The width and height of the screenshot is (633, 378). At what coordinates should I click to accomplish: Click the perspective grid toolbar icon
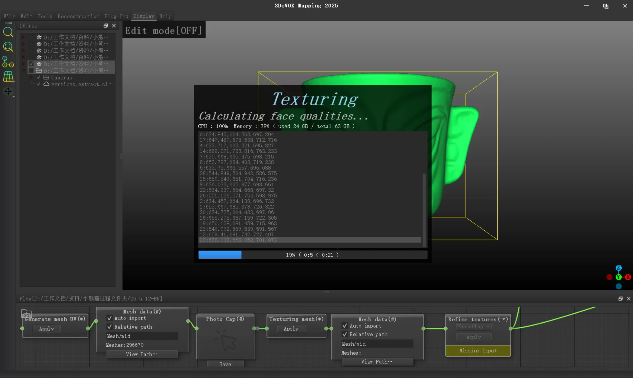[8, 76]
